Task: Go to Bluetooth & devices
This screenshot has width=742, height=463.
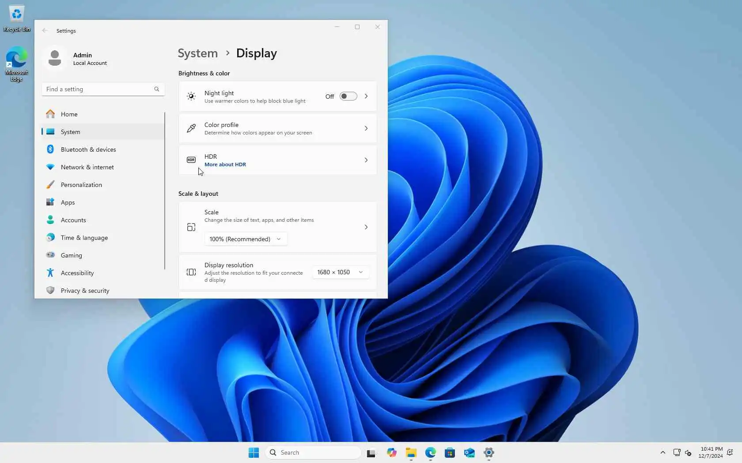Action: pyautogui.click(x=103, y=149)
